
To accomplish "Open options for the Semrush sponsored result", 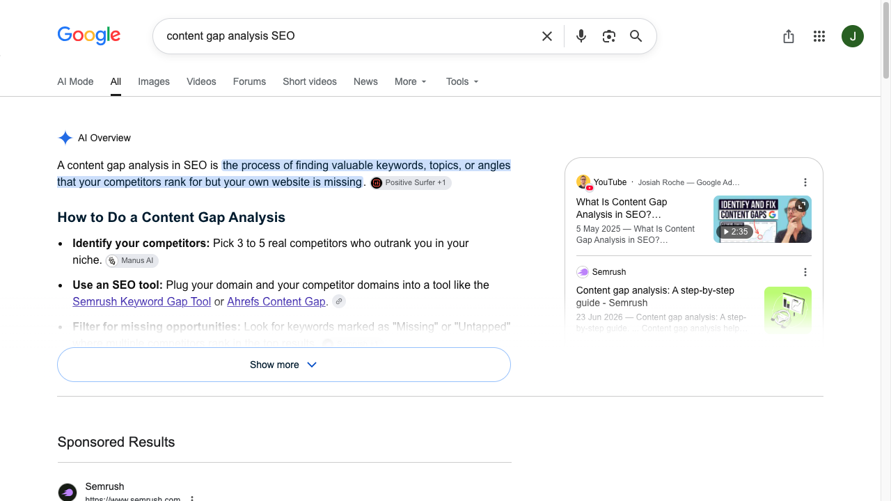I will click(x=192, y=498).
